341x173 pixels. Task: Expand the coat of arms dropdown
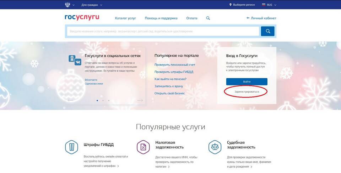tap(70, 5)
